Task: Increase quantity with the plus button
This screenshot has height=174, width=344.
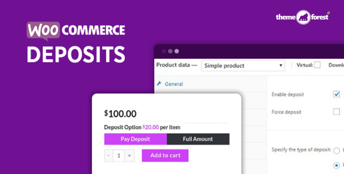Action: coord(129,156)
